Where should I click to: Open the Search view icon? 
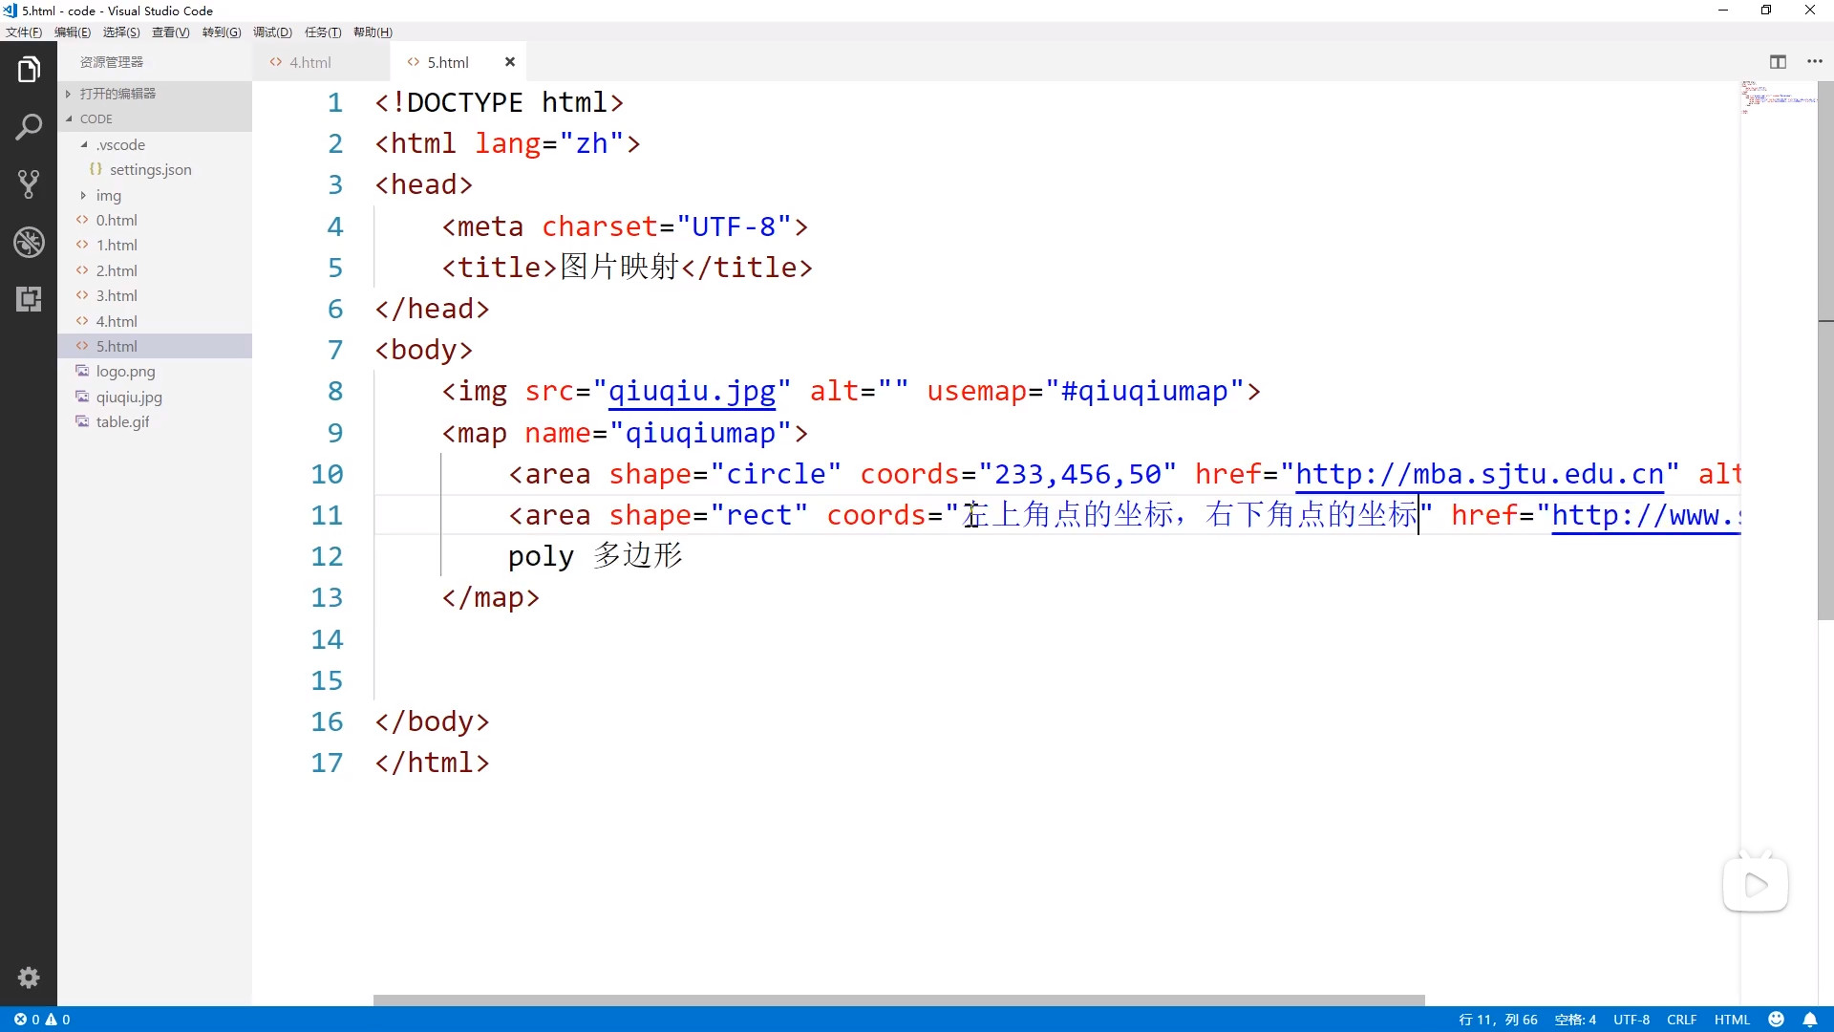pos(29,126)
